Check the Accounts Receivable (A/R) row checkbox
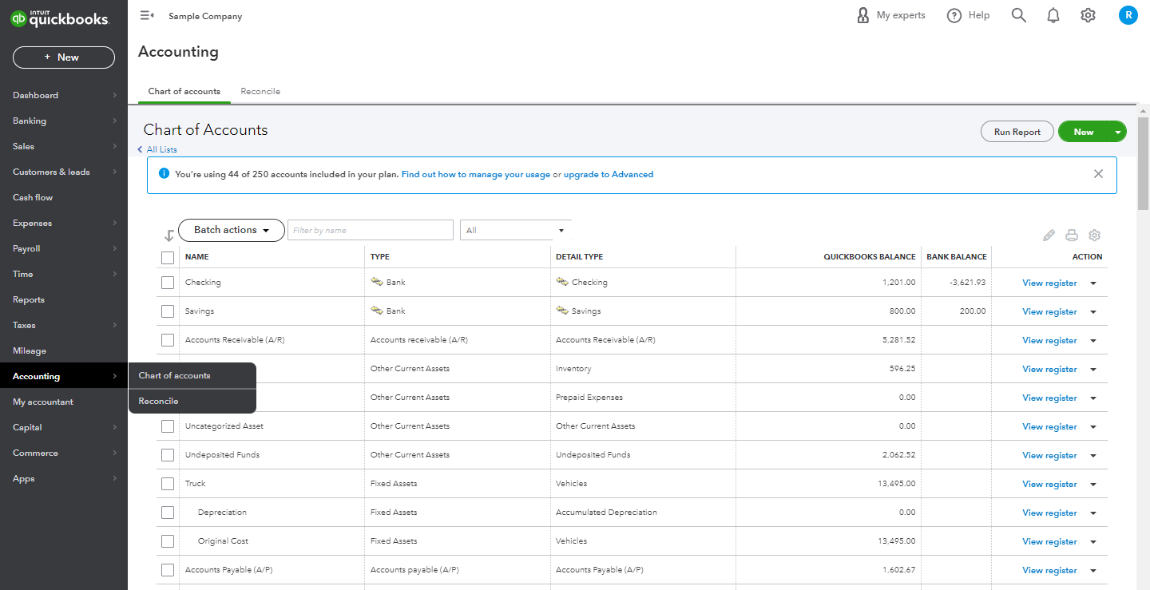The image size is (1150, 590). (x=167, y=340)
